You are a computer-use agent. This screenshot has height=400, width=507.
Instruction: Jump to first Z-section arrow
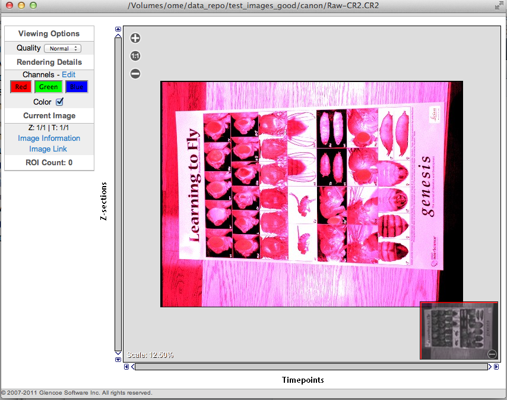(118, 29)
